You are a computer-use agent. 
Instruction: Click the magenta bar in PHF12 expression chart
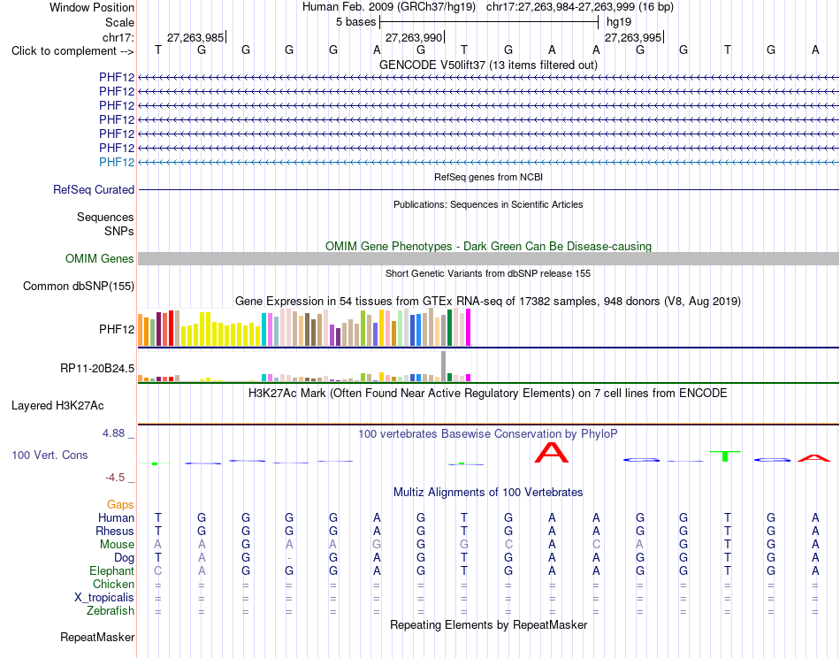[x=469, y=327]
